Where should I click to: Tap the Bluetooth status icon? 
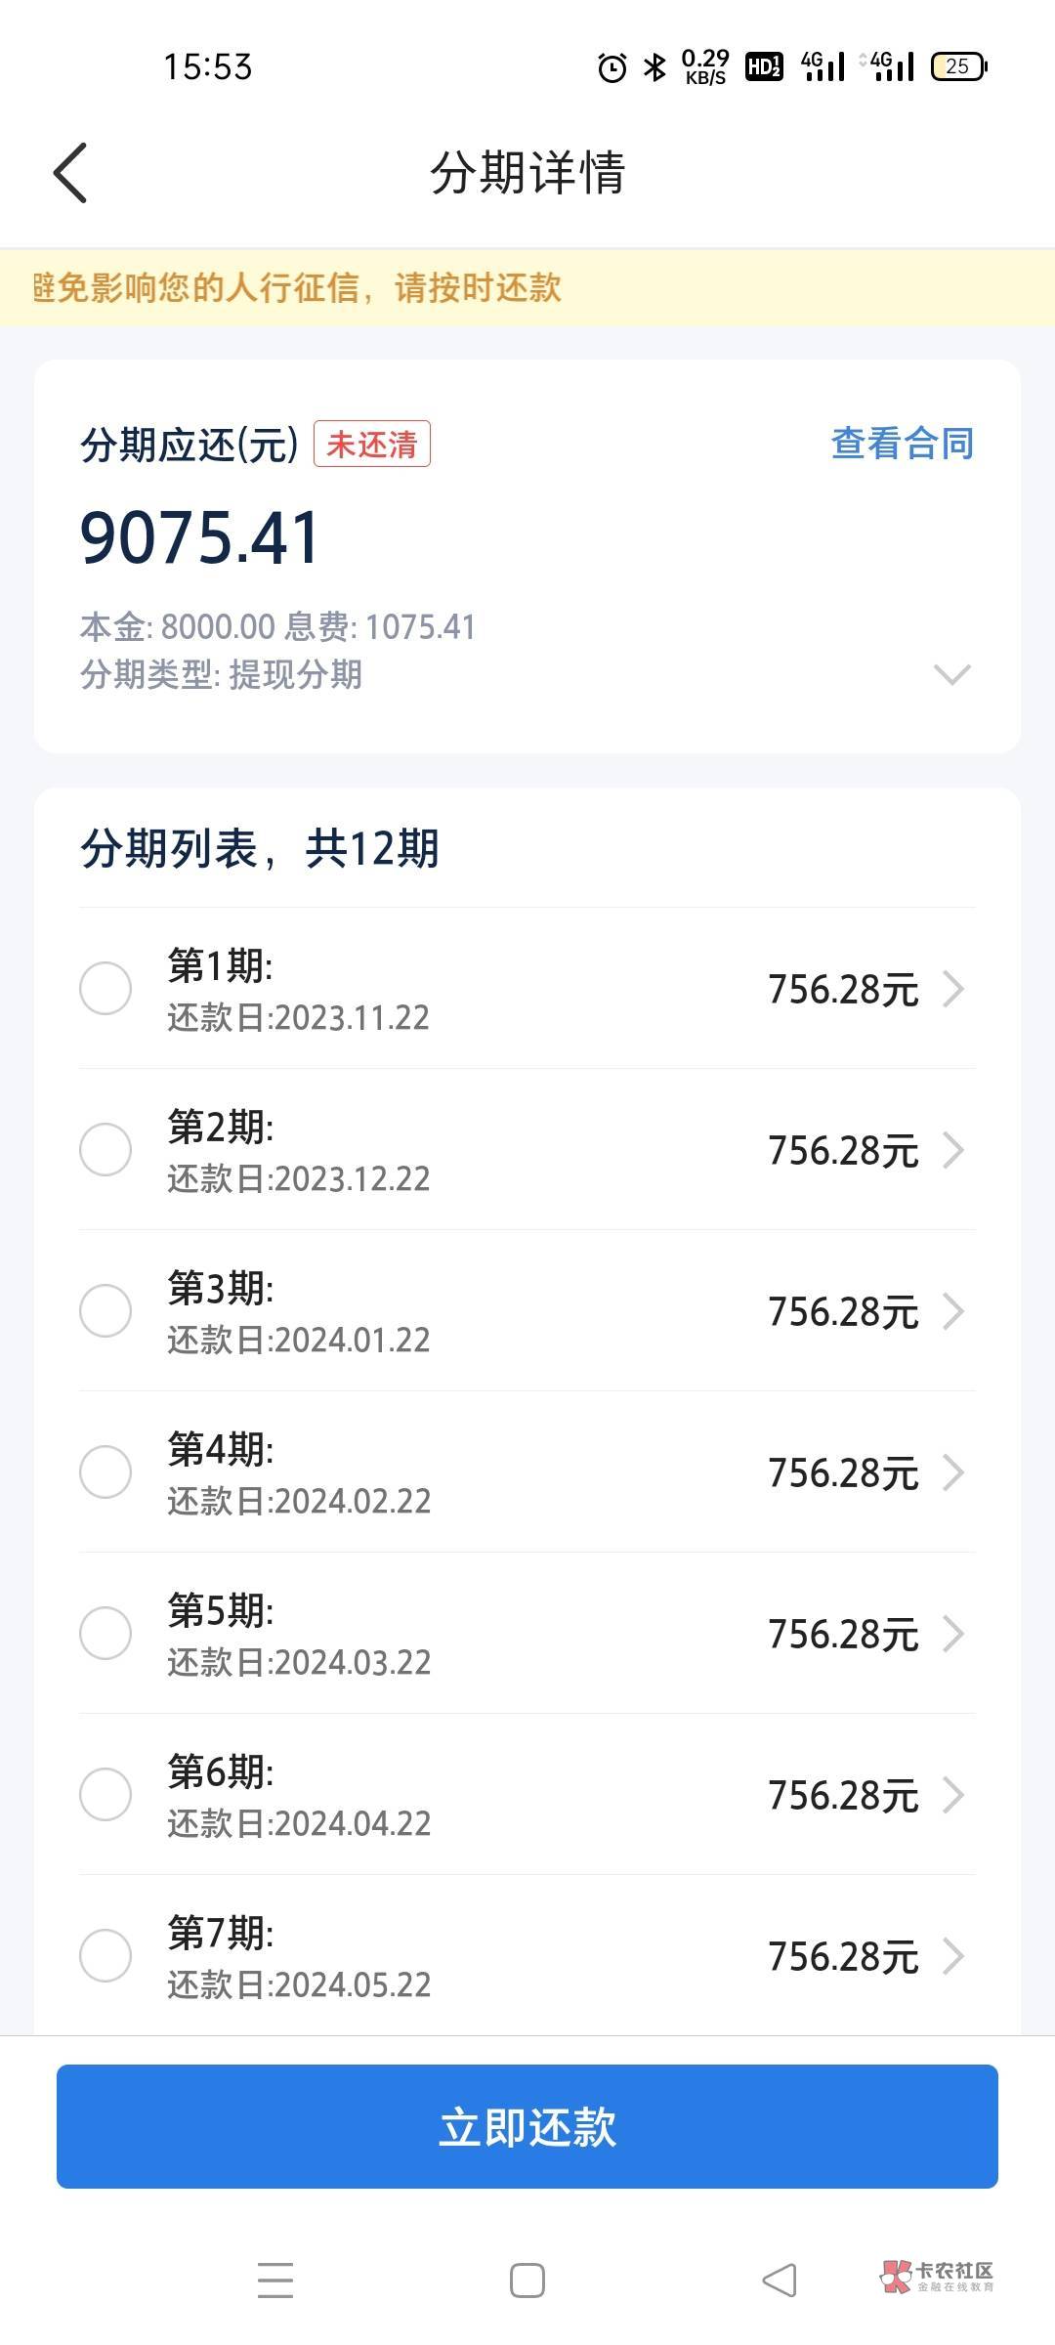point(654,67)
